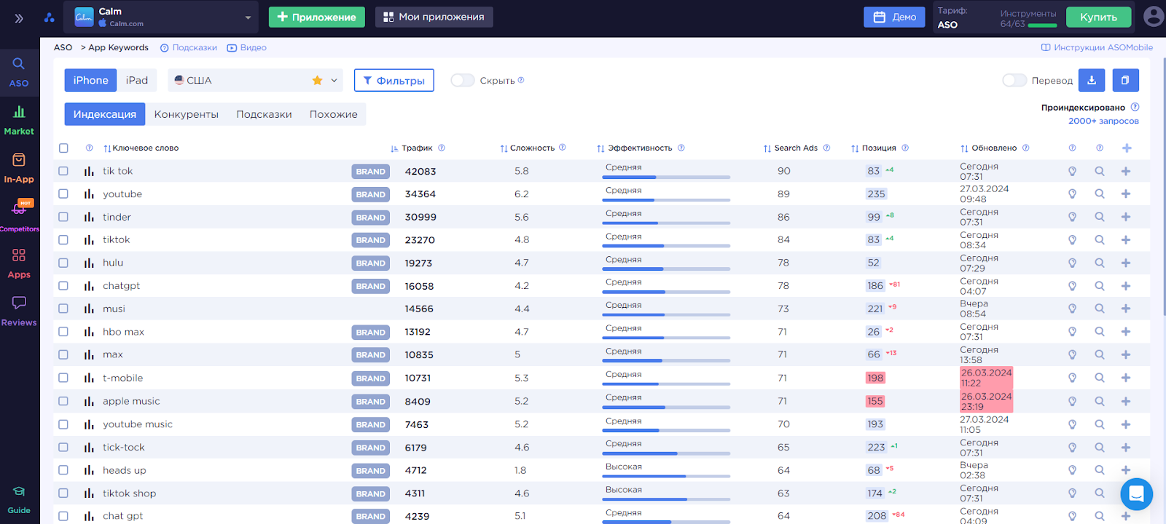Check the box for youtube music row

click(x=63, y=424)
